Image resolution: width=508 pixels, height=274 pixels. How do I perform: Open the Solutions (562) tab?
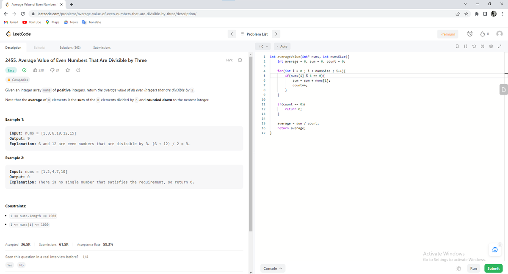(70, 47)
